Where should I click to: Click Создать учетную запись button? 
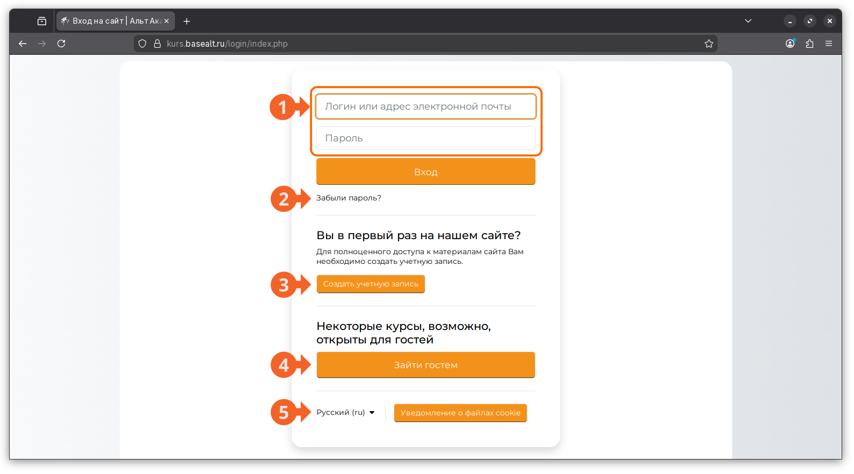click(x=371, y=284)
